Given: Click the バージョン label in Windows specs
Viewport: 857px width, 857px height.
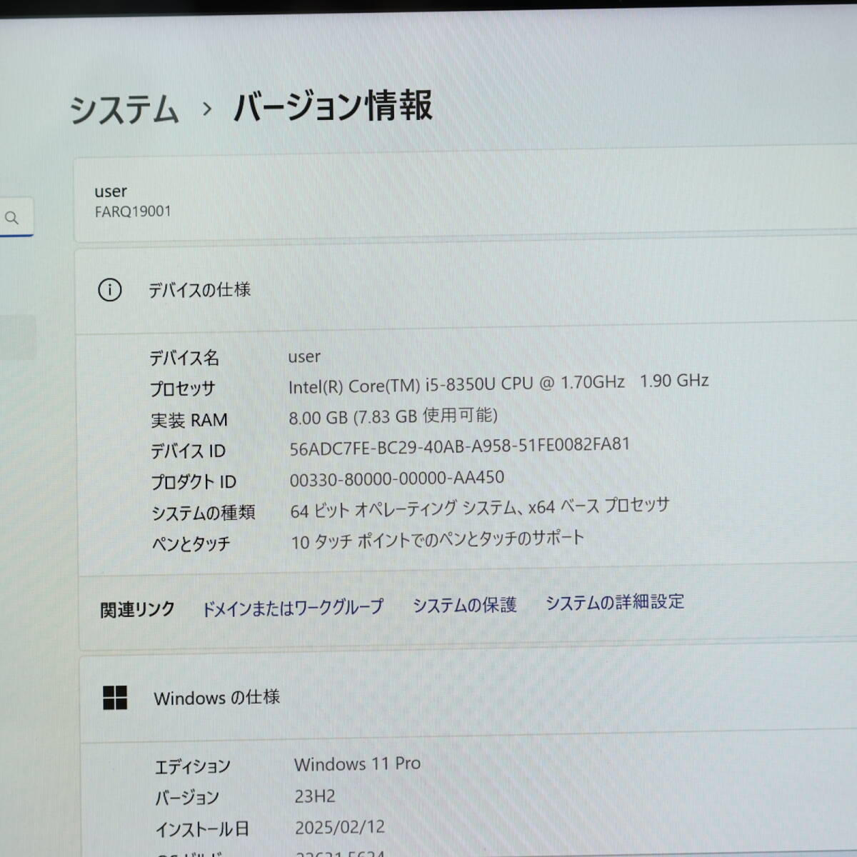Looking at the screenshot, I should [x=187, y=798].
